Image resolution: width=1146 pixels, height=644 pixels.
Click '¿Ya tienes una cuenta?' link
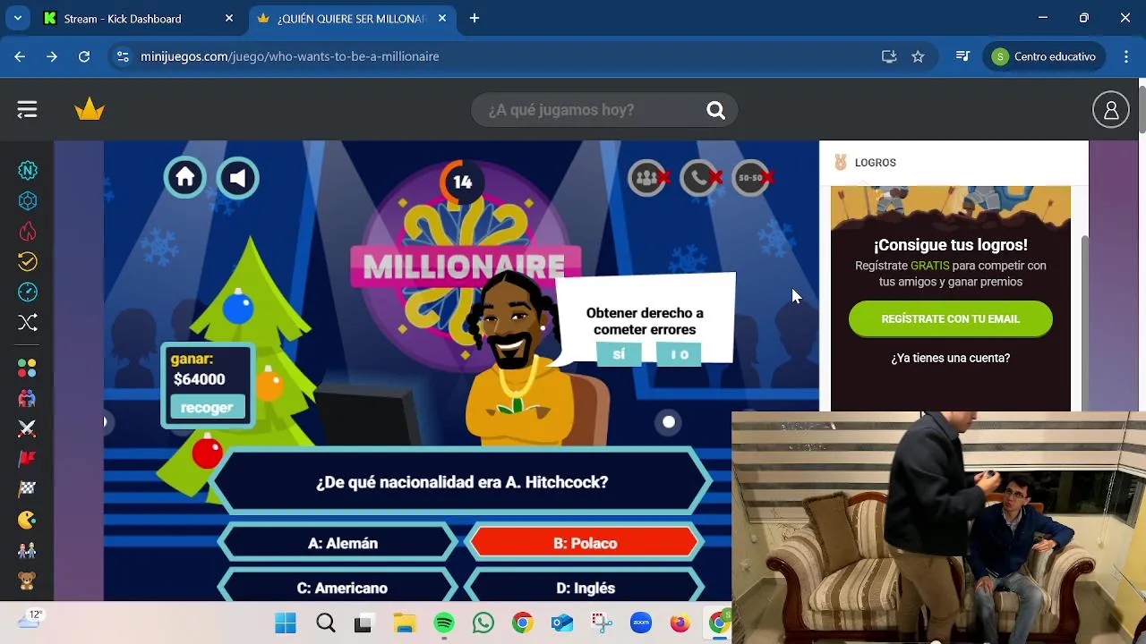(950, 358)
